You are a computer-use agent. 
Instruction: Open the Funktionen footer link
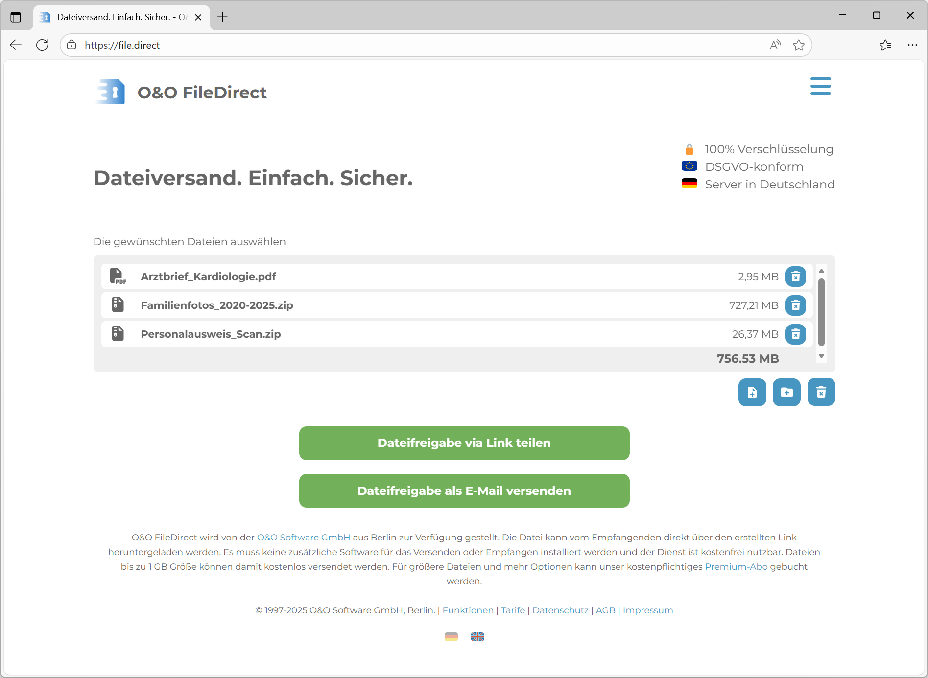tap(468, 610)
